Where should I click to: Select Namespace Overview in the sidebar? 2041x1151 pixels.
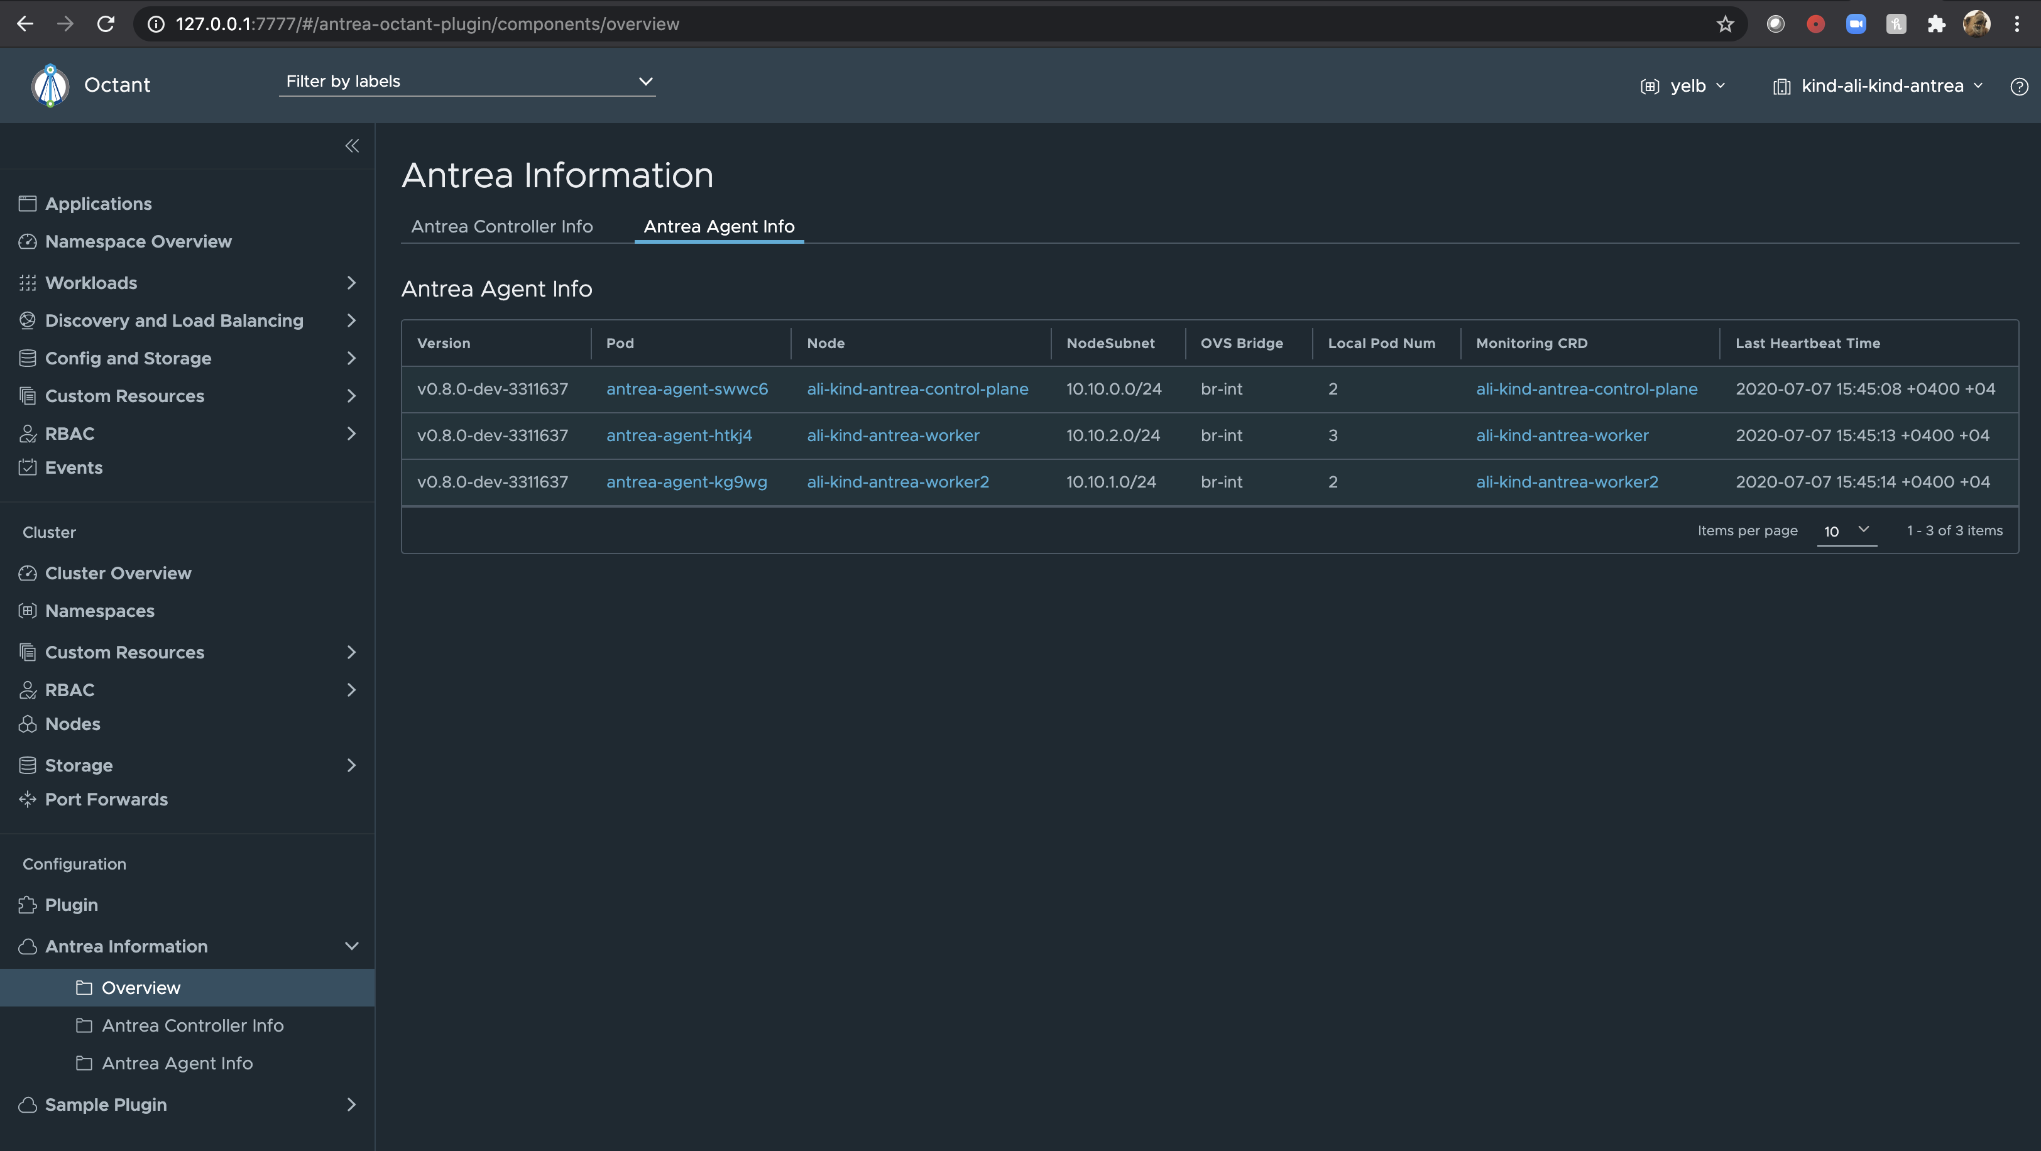[138, 242]
